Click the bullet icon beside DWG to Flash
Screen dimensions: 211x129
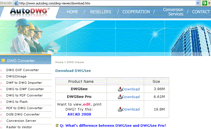(1, 102)
